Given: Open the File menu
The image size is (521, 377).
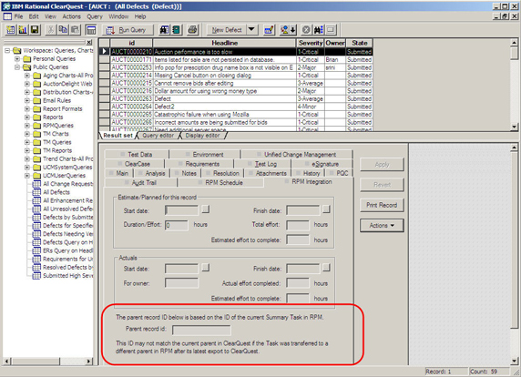Looking at the screenshot, I should point(18,16).
